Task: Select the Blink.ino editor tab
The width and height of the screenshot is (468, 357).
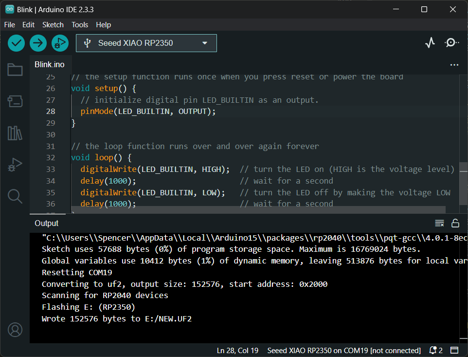Action: [x=50, y=64]
